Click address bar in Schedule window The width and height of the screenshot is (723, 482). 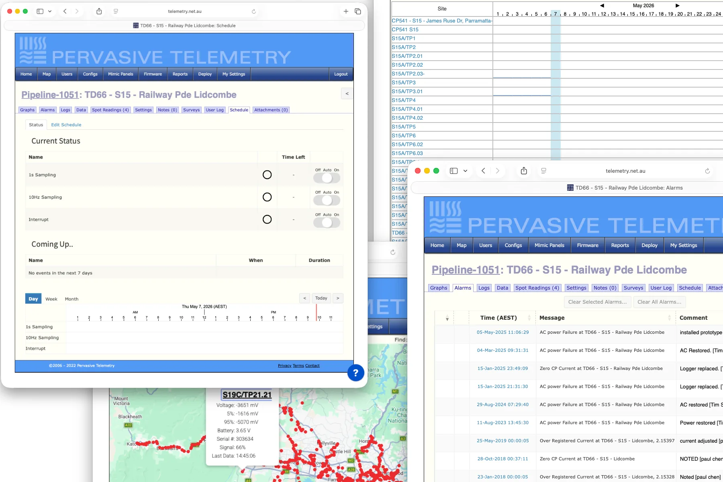185,11
